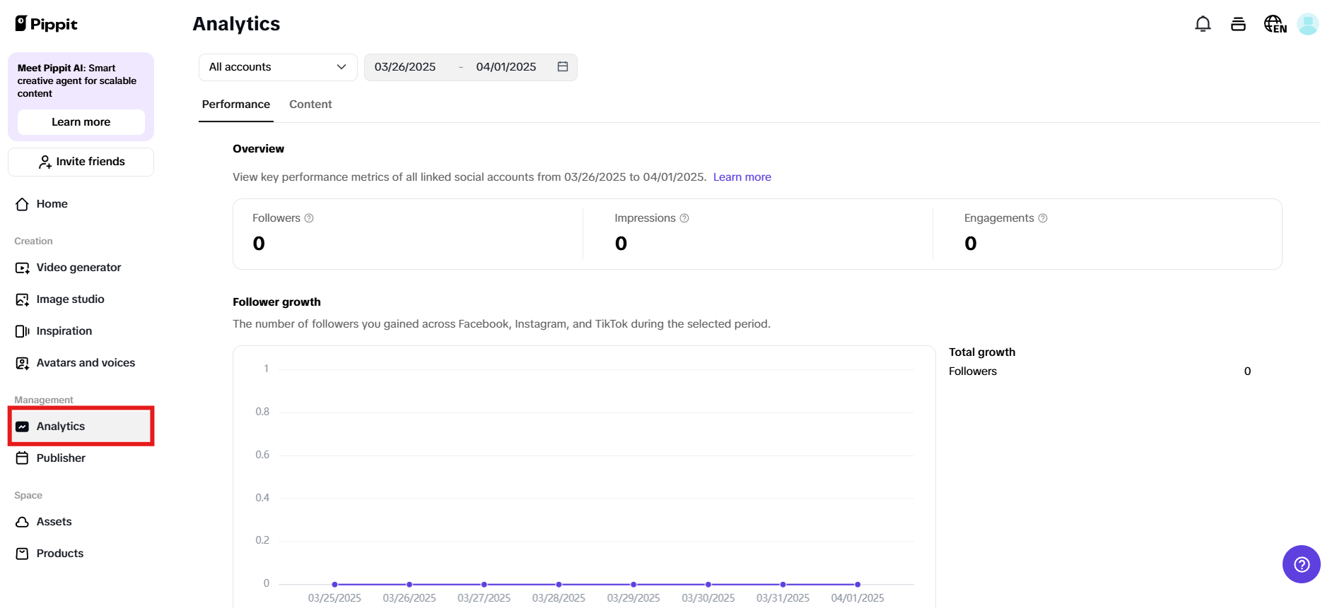Open calendar picker icon in date range
Image resolution: width=1337 pixels, height=608 pixels.
click(x=563, y=67)
